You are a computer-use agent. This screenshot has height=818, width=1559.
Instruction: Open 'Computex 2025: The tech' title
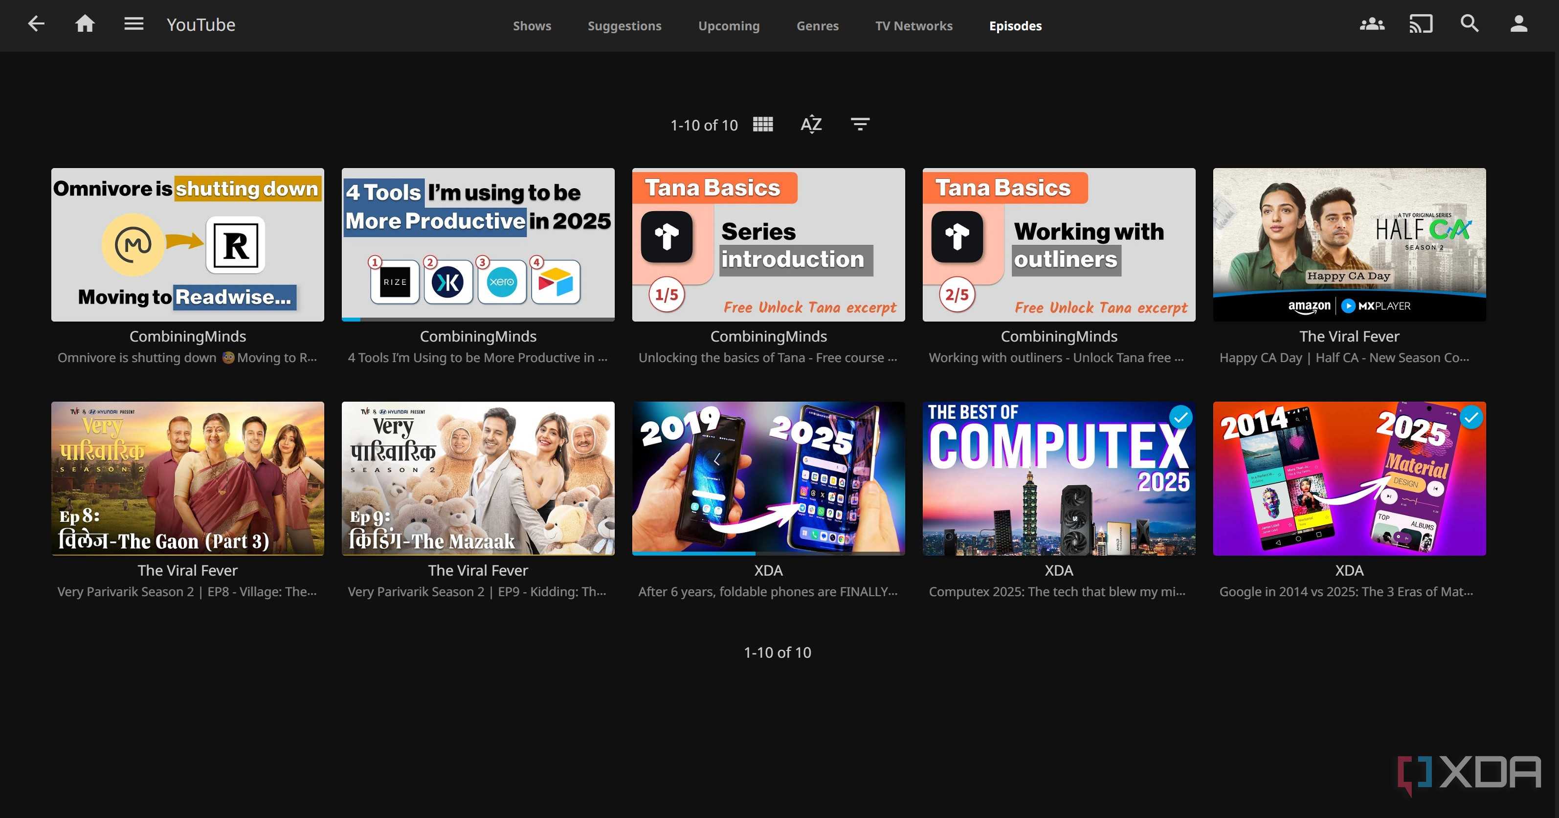(1058, 592)
